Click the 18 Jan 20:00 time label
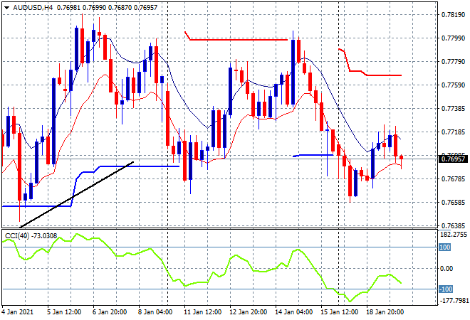Viewport: 470px width, 320px height. pyautogui.click(x=385, y=312)
